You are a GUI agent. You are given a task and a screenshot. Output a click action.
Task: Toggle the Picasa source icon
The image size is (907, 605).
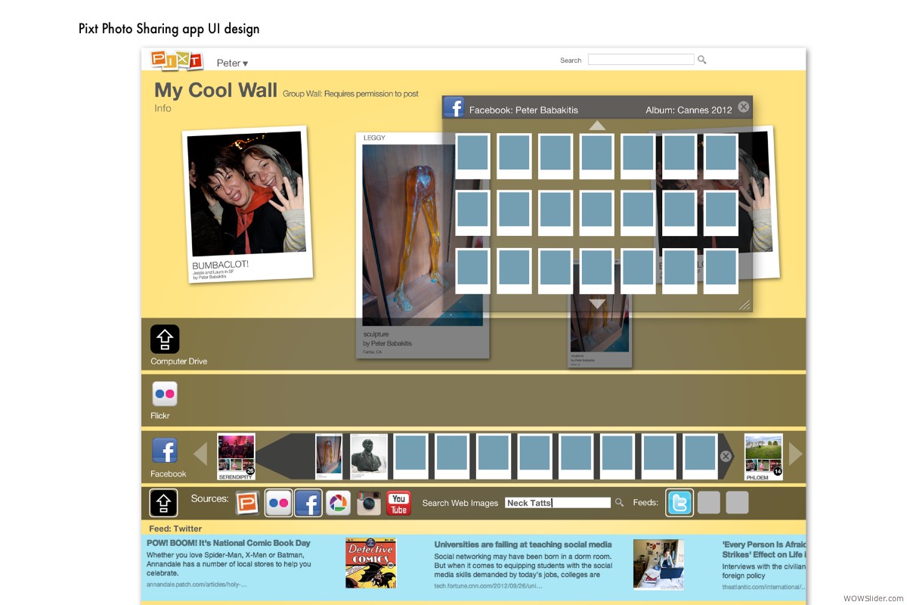click(x=338, y=503)
